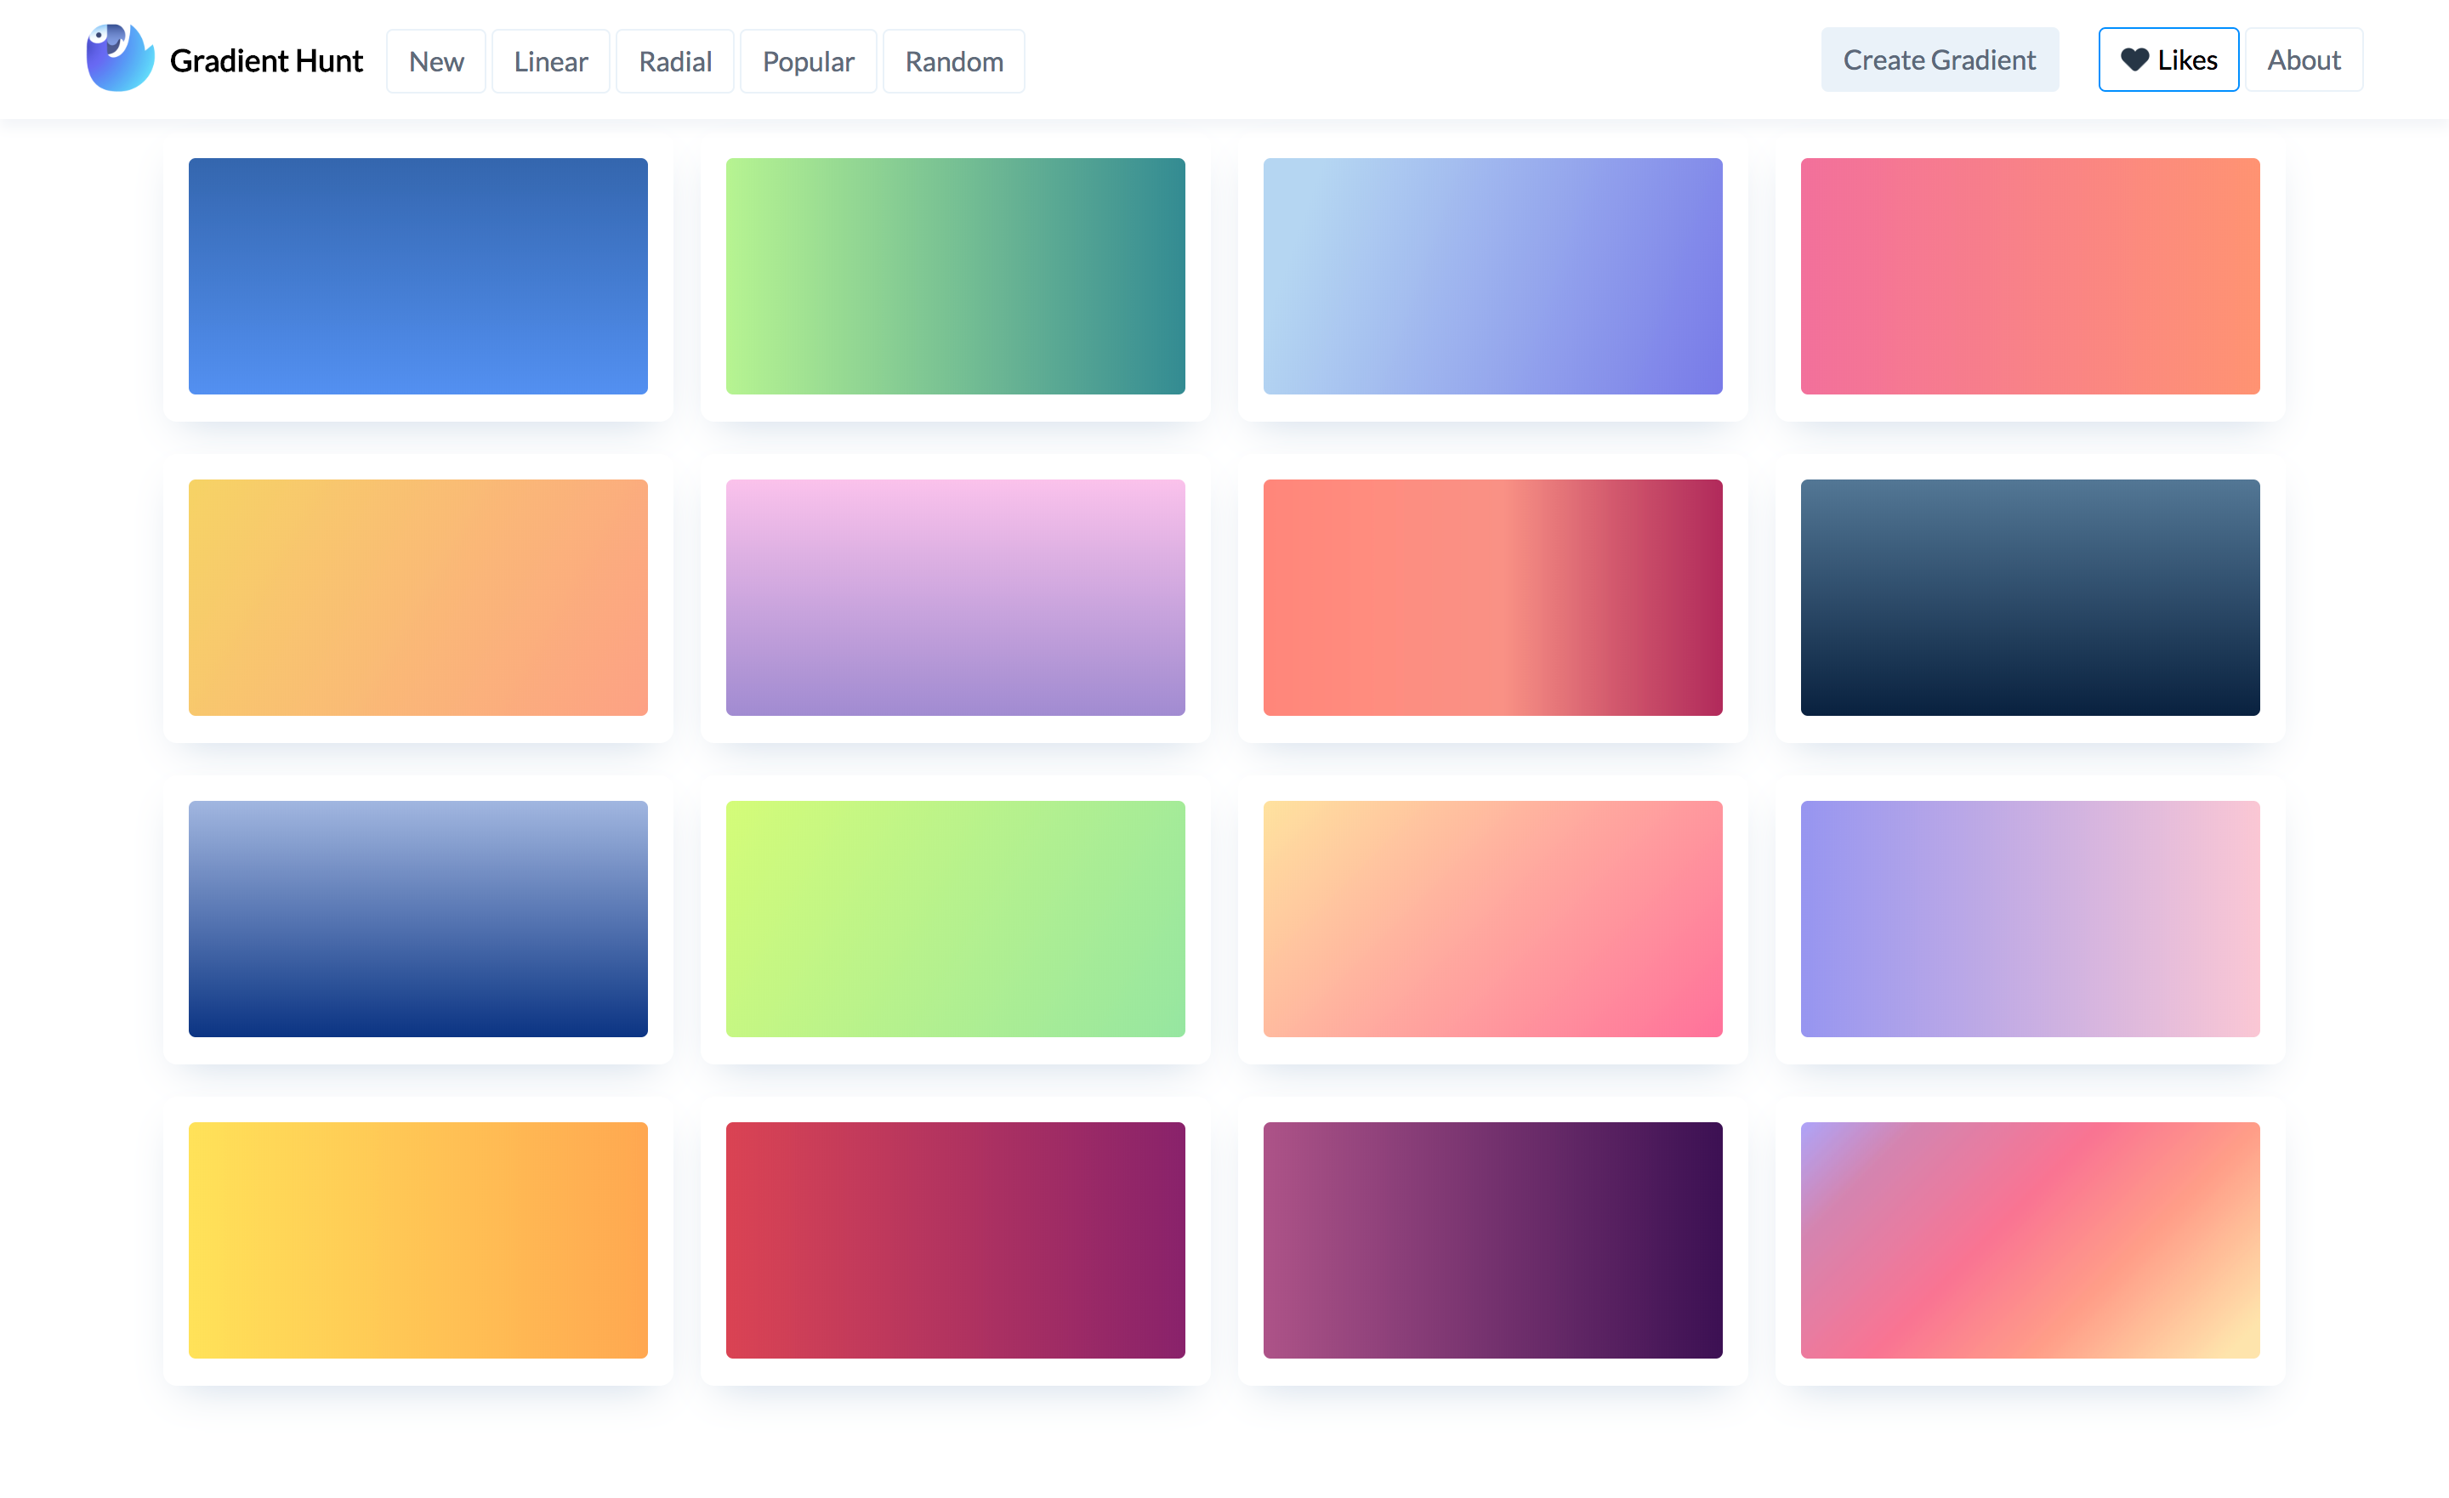The width and height of the screenshot is (2449, 1498).
Task: Click the Gradient Hunt logo icon
Action: tap(117, 60)
